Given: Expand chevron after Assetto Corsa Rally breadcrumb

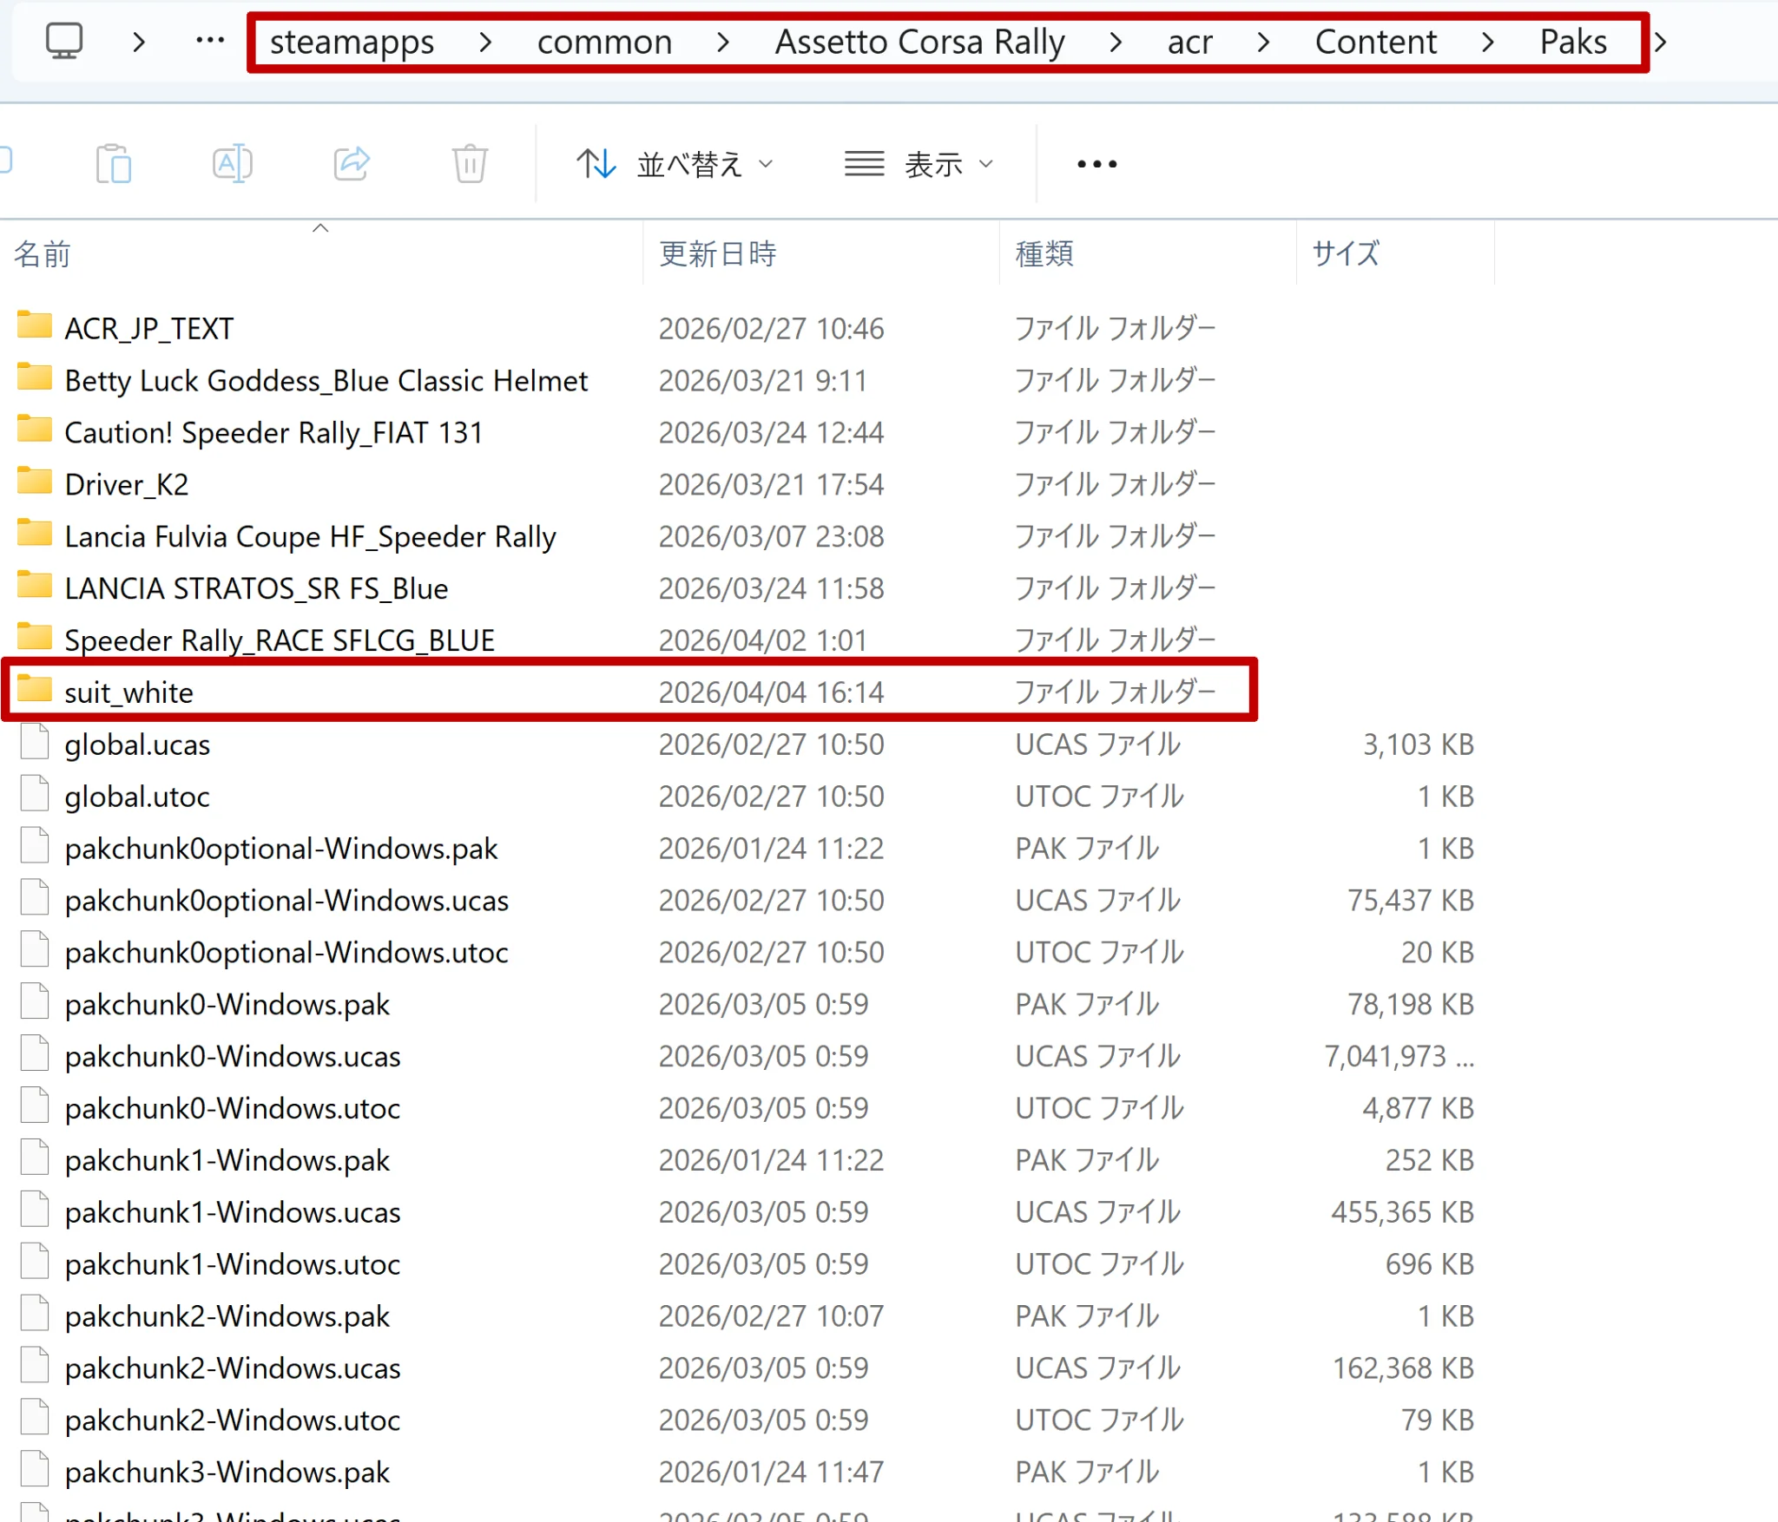Looking at the screenshot, I should click(1116, 42).
